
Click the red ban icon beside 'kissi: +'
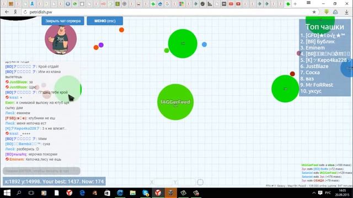click(x=7, y=97)
